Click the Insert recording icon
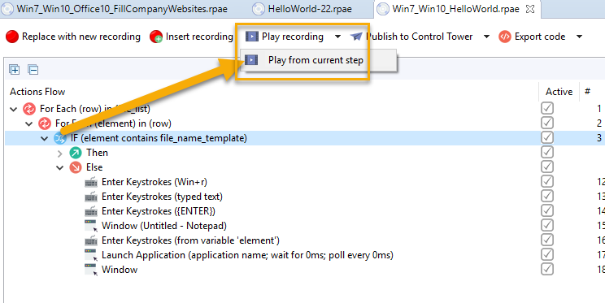The width and height of the screenshot is (605, 303). click(x=156, y=37)
